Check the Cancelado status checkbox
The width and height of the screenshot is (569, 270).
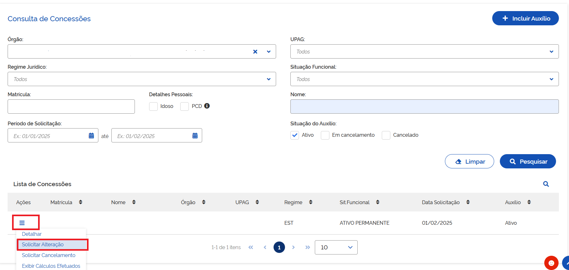pos(386,135)
